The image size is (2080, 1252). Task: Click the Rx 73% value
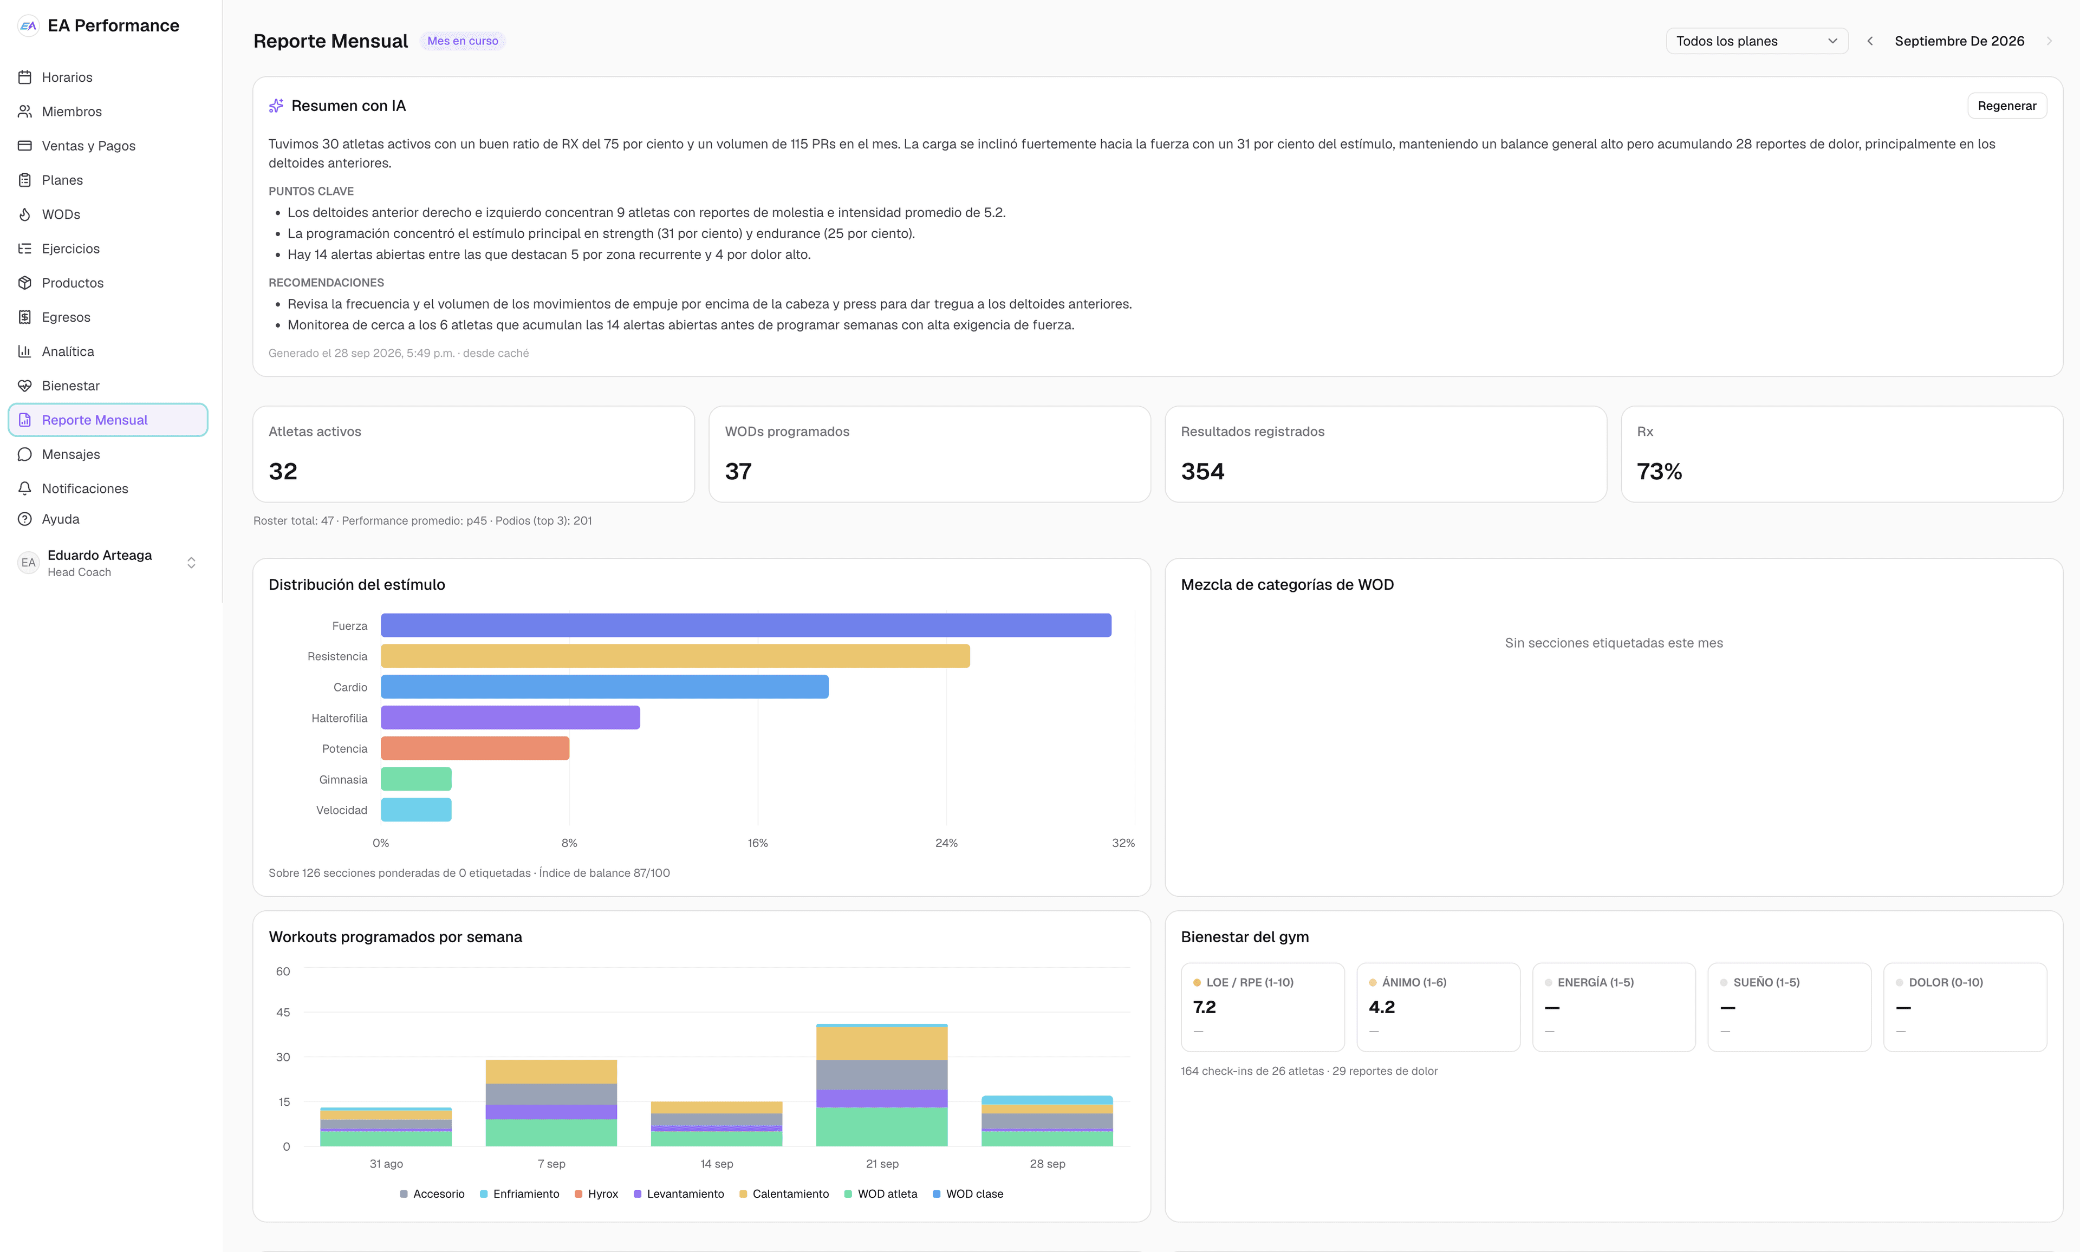tap(1659, 472)
